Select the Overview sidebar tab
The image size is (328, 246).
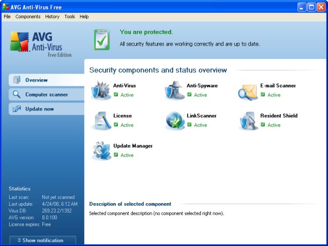[46, 80]
